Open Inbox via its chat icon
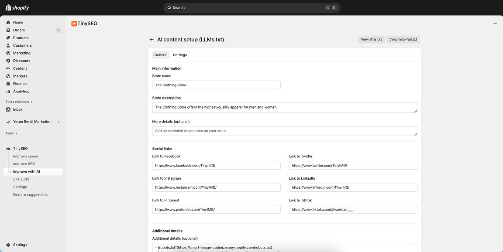Image resolution: width=503 pixels, height=252 pixels. click(x=8, y=109)
